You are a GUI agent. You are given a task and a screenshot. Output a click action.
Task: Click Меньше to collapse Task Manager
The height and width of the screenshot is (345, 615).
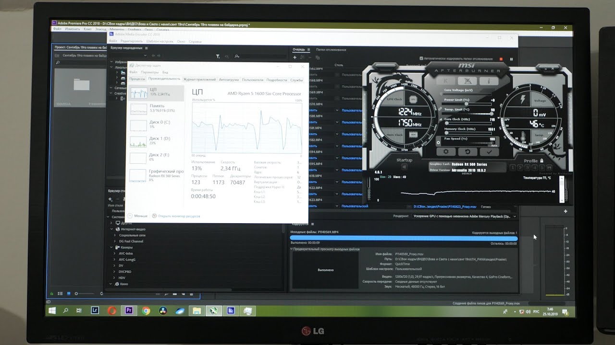pos(138,216)
